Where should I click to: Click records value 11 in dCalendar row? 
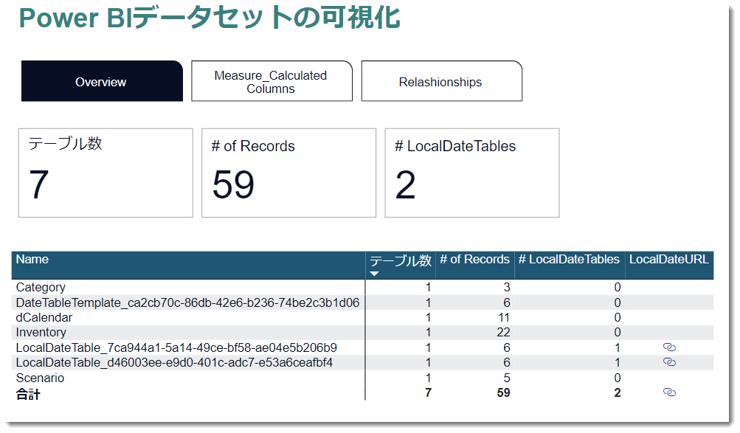[x=504, y=317]
